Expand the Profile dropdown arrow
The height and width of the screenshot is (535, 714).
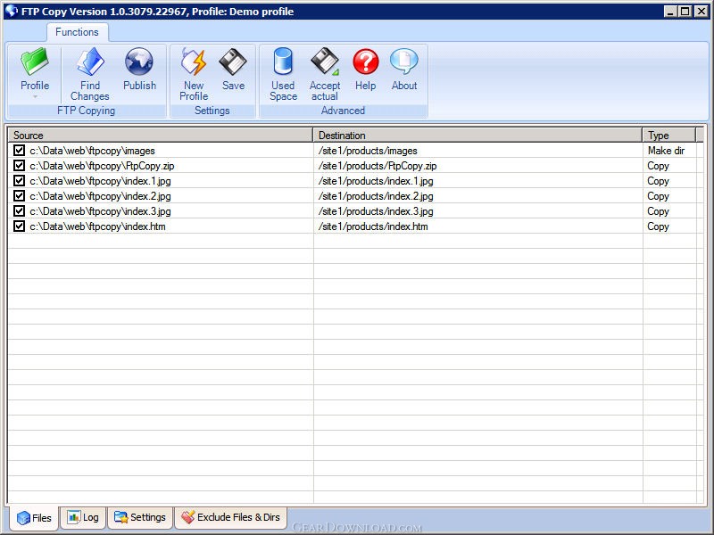[35, 96]
